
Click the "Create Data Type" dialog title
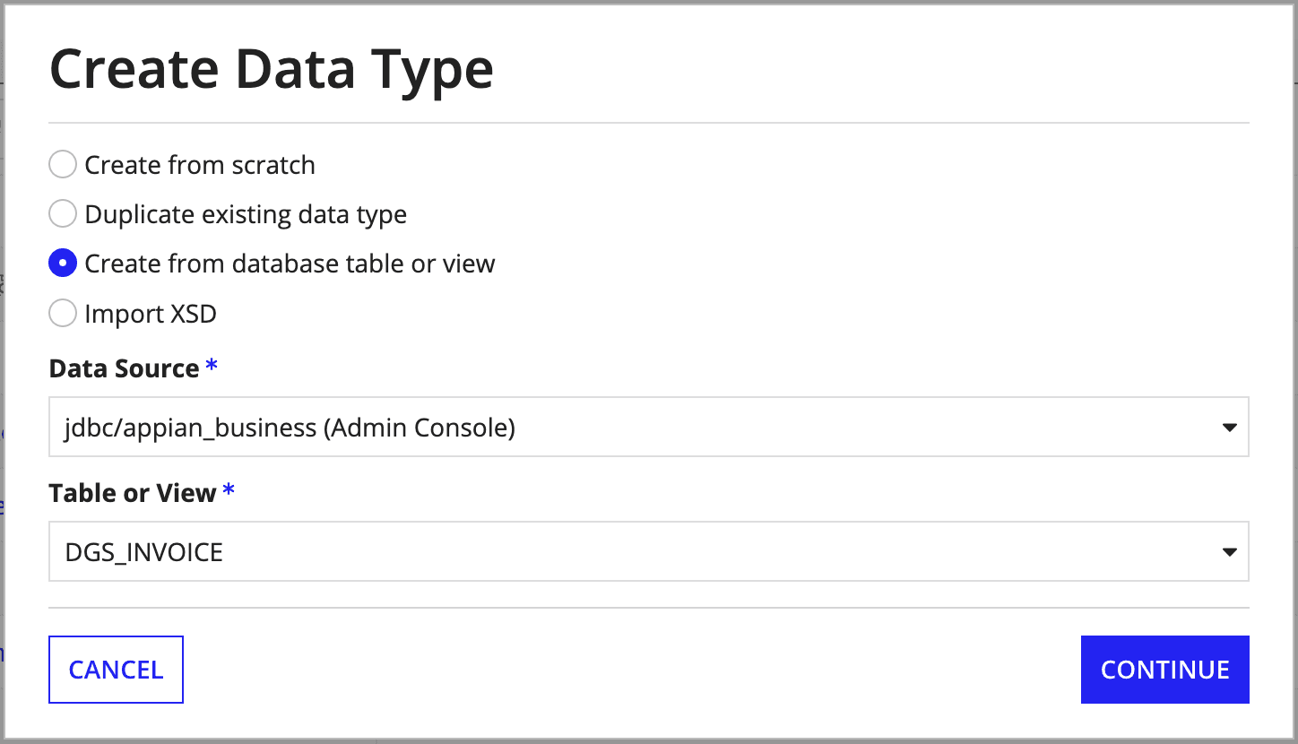pyautogui.click(x=271, y=70)
